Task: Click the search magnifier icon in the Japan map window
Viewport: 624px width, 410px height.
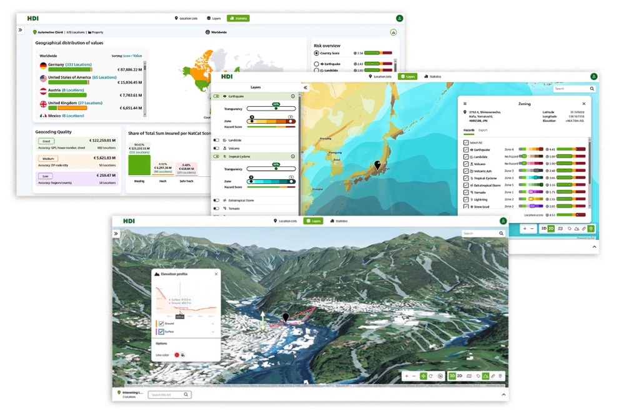Action: (x=592, y=89)
